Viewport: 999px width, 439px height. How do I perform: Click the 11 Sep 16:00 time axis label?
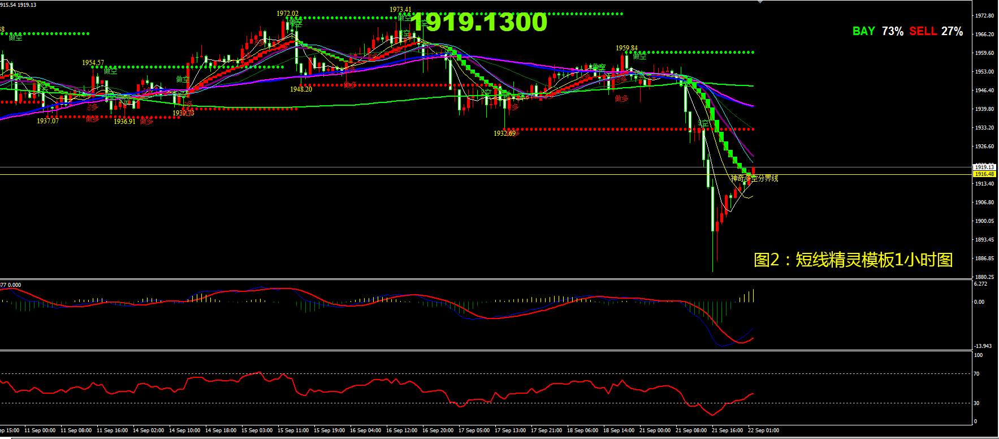(x=113, y=431)
